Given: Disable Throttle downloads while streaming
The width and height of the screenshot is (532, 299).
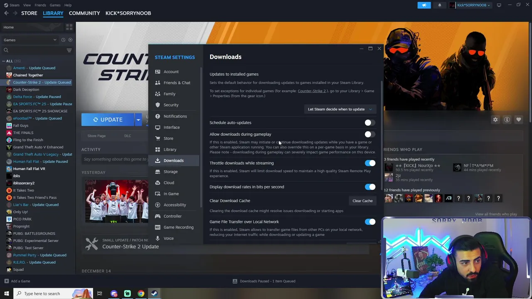Looking at the screenshot, I should 370,163.
